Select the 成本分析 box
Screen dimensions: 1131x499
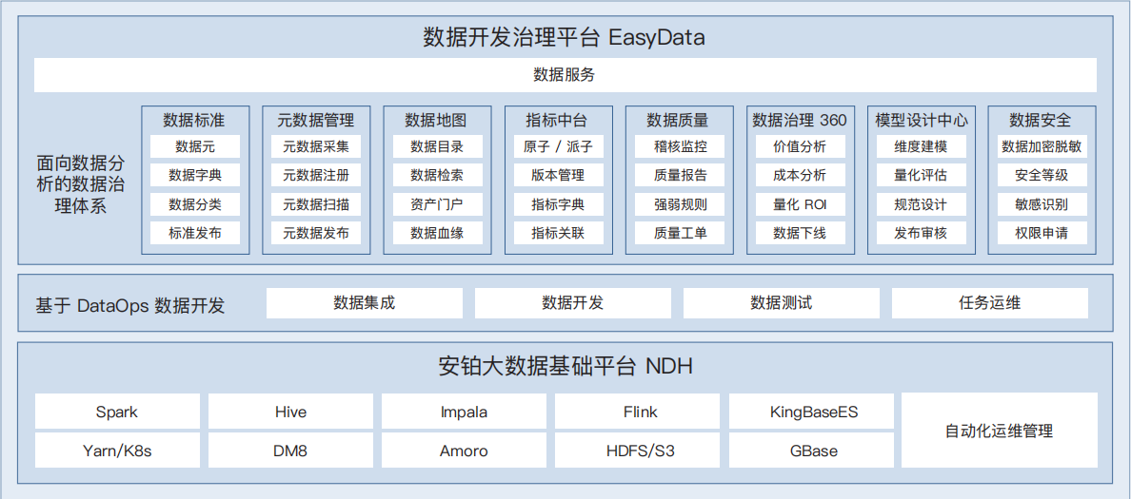tap(800, 175)
